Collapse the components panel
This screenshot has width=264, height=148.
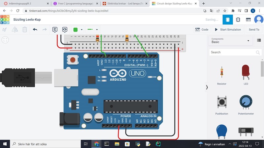[x=207, y=87]
